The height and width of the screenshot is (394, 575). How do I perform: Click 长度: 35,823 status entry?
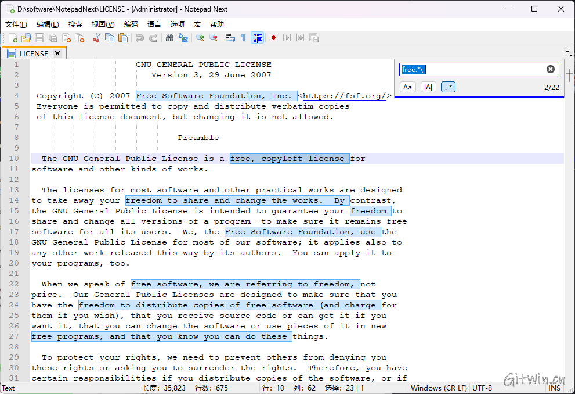click(164, 388)
